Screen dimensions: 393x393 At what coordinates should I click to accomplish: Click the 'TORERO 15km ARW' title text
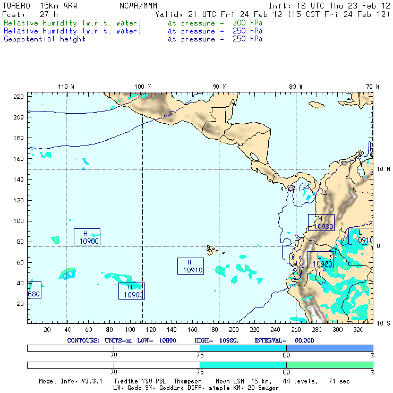coord(40,6)
